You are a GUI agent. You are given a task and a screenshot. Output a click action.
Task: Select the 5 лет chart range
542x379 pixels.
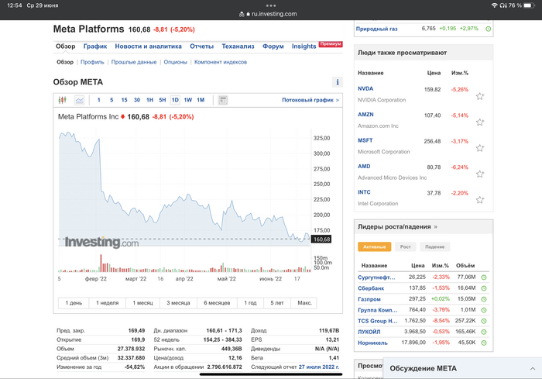click(x=277, y=302)
